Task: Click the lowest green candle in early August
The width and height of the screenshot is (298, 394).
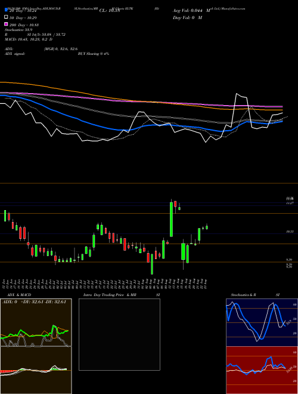Action: (152, 264)
